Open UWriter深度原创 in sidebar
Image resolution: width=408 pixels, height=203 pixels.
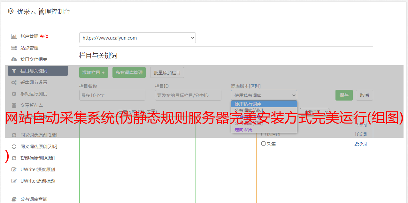[38, 169]
